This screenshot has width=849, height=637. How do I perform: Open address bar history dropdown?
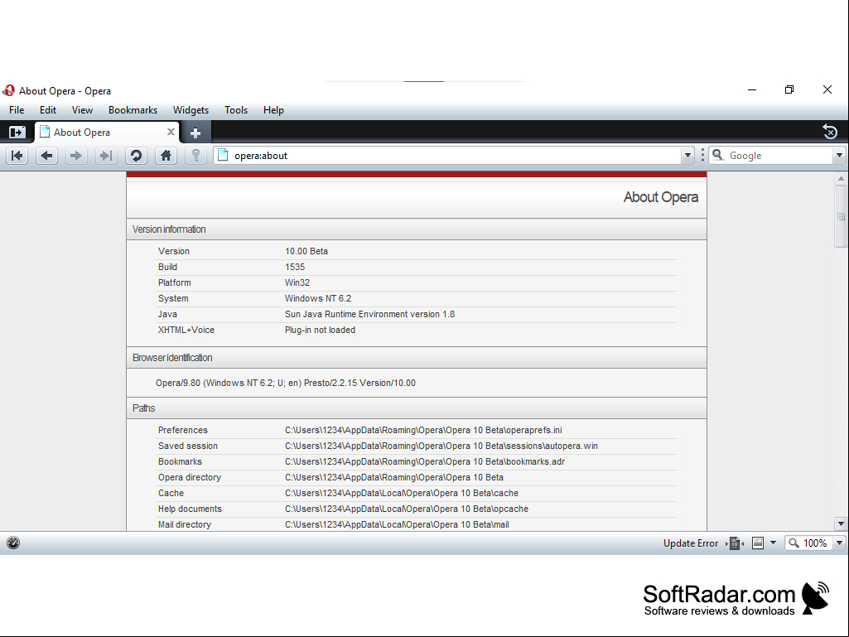(687, 156)
